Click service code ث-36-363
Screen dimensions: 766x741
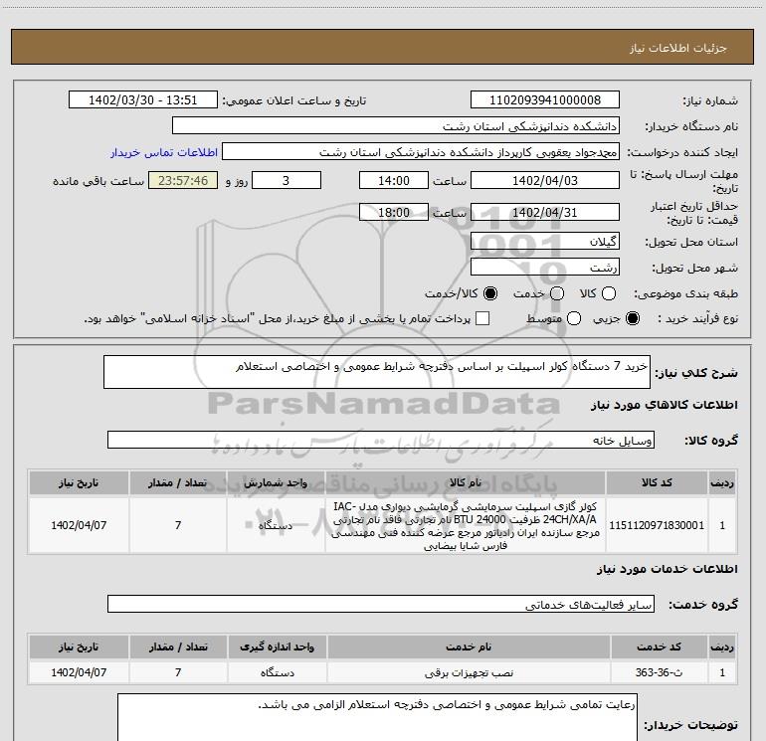click(659, 672)
